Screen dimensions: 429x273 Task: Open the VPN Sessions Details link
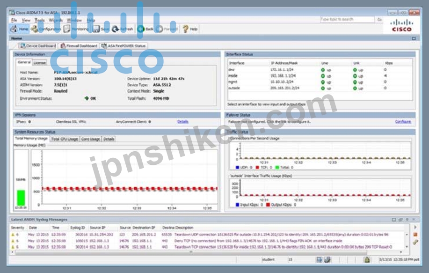point(183,122)
